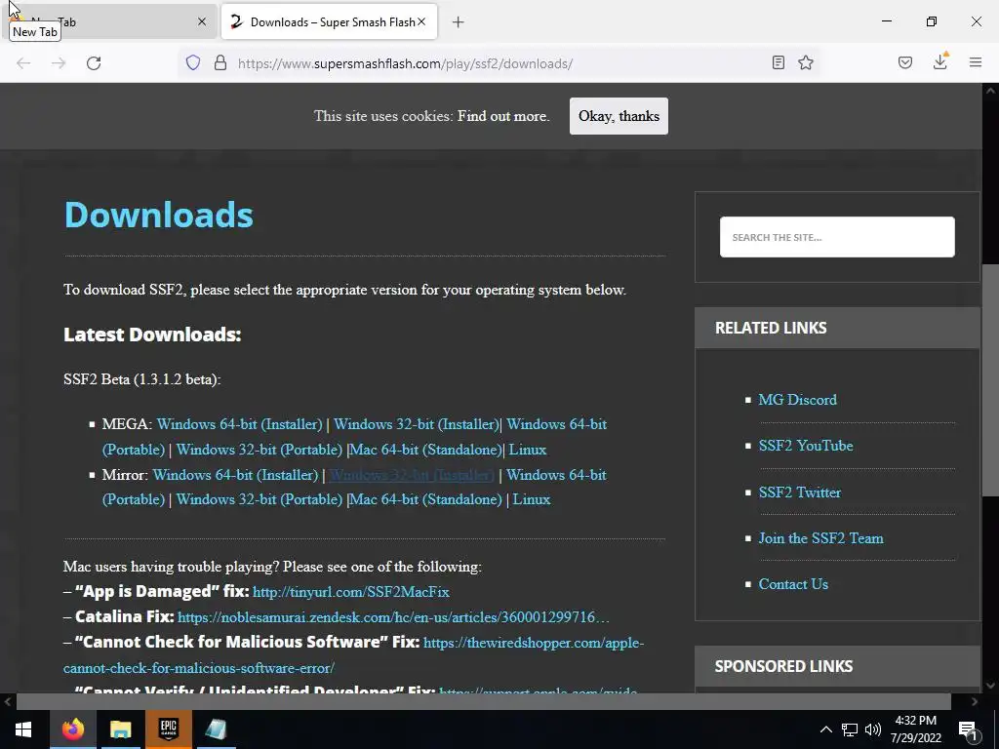This screenshot has height=749, width=999.
Task: Close the Downloads – Super Smash Flash tab
Action: [421, 21]
